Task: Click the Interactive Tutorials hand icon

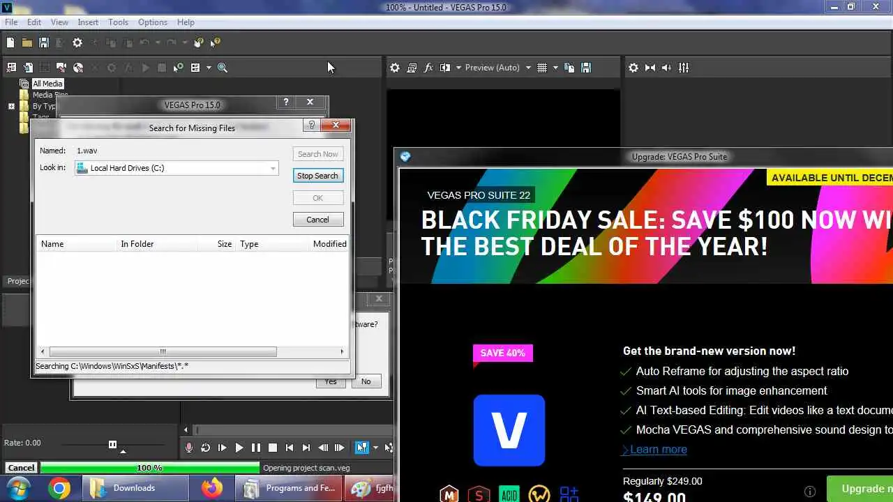Action: coord(199,43)
